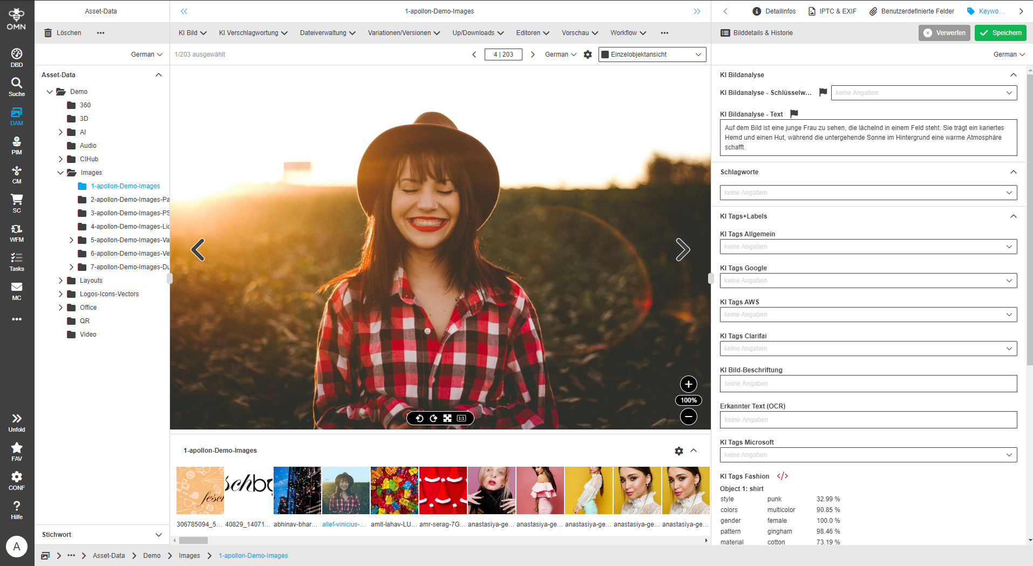Switch to the IPTC & EXIF tab
Image resolution: width=1033 pixels, height=566 pixels.
(x=832, y=11)
